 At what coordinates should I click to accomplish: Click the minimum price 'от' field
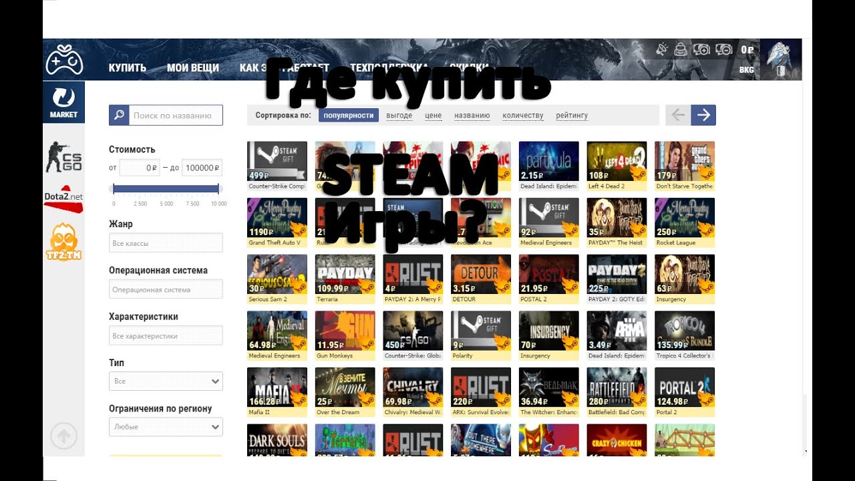click(140, 168)
